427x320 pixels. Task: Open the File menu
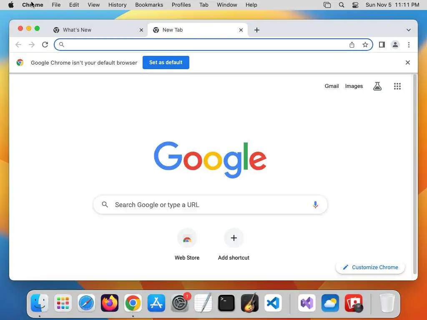[56, 5]
